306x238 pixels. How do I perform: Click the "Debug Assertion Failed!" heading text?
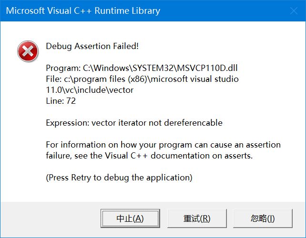tap(92, 46)
